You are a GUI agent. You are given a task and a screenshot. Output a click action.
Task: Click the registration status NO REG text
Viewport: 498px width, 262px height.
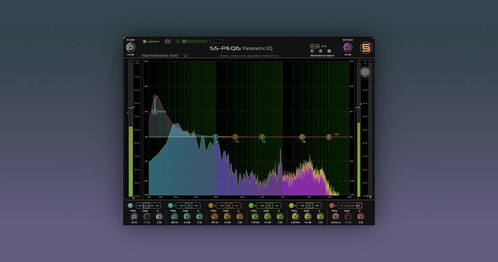(174, 56)
